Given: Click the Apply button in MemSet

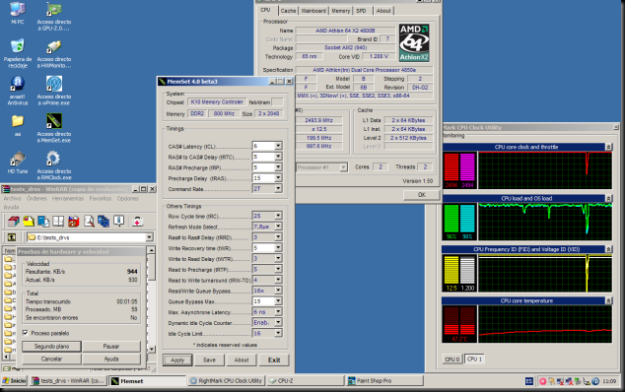Looking at the screenshot, I should pyautogui.click(x=177, y=360).
